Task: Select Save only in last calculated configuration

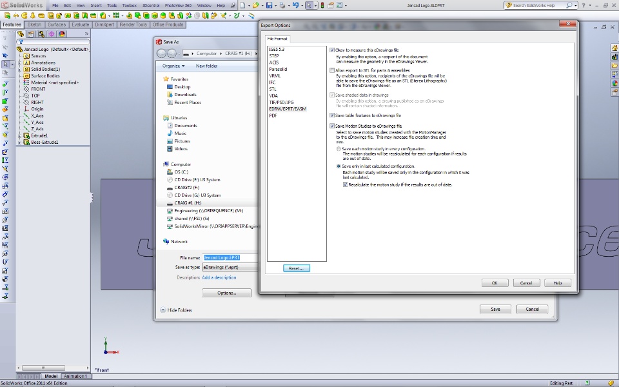Action: 339,166
